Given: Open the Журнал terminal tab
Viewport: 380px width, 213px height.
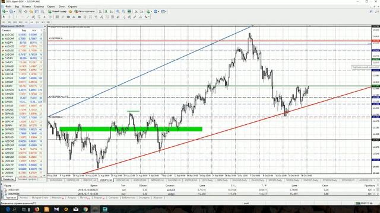Looking at the screenshot, I should point(158,198).
